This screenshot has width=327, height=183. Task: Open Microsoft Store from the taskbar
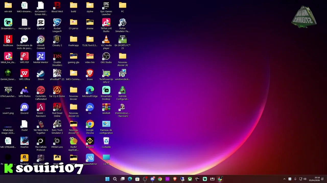click(137, 179)
